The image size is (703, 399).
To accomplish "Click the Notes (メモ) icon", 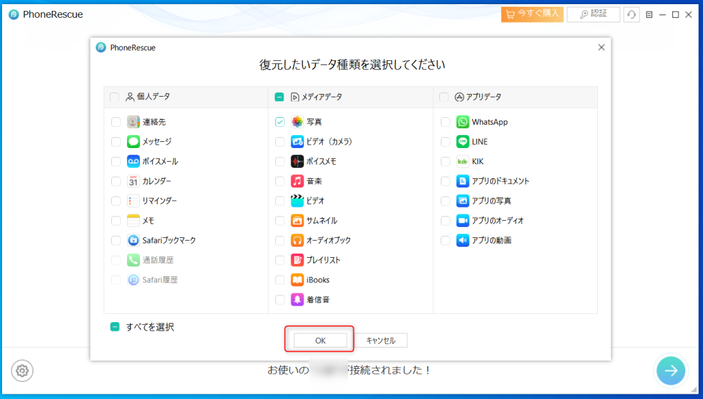I will [x=133, y=220].
